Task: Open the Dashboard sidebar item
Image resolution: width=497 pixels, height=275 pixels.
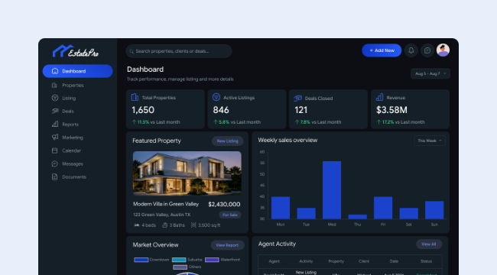Action: [x=78, y=71]
